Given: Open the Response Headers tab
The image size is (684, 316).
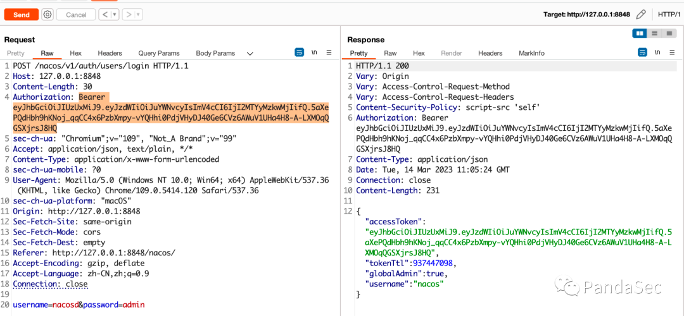Looking at the screenshot, I should pyautogui.click(x=490, y=53).
